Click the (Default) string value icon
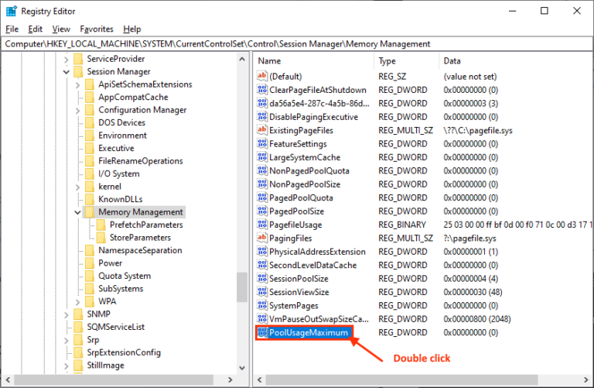This screenshot has height=388, width=594. pyautogui.click(x=261, y=77)
